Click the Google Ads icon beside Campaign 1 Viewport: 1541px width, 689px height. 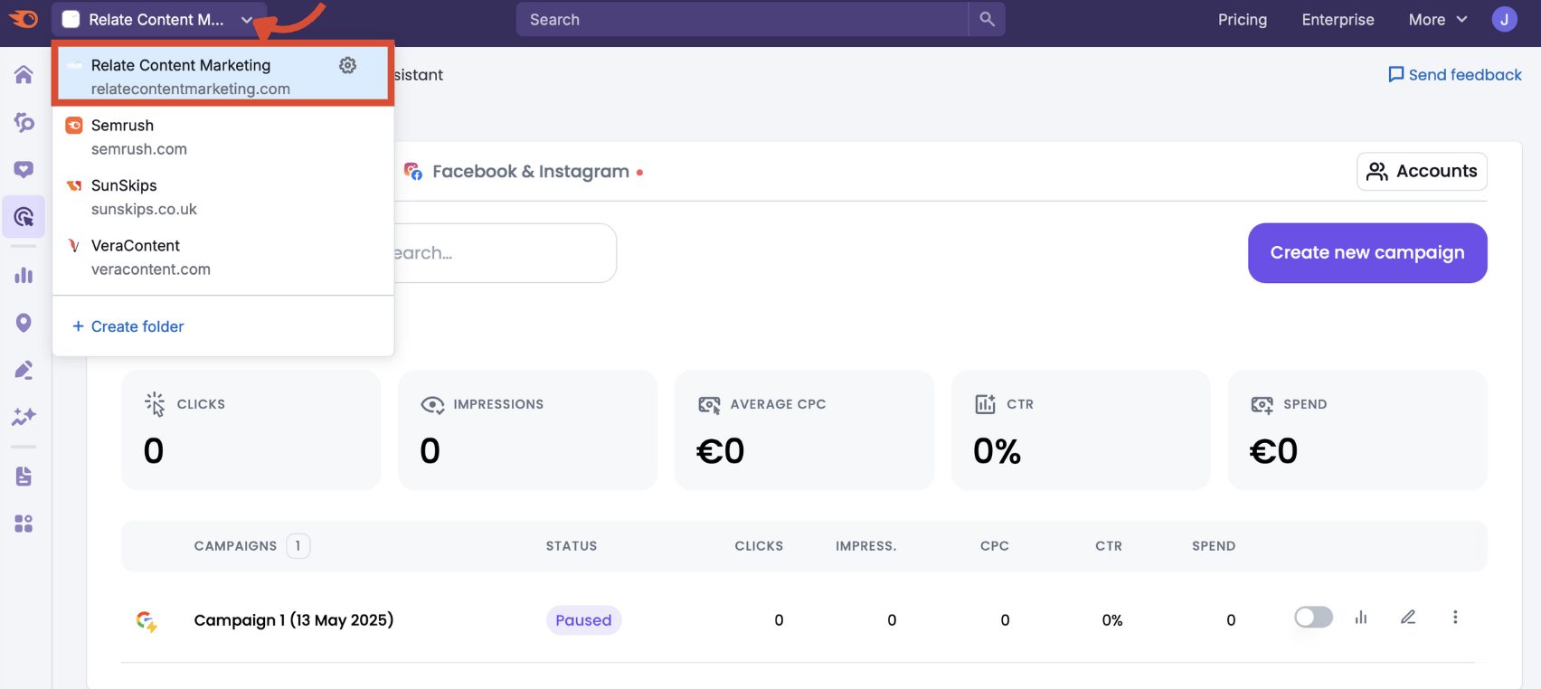pos(147,621)
